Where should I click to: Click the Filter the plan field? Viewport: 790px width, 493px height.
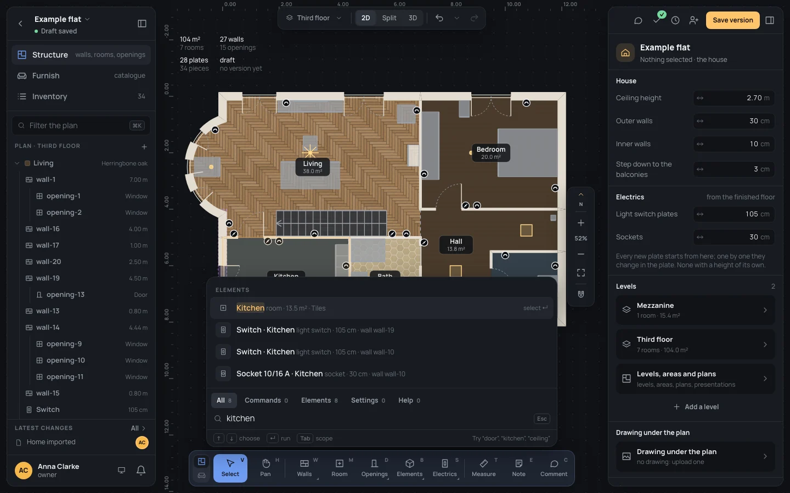tap(81, 125)
